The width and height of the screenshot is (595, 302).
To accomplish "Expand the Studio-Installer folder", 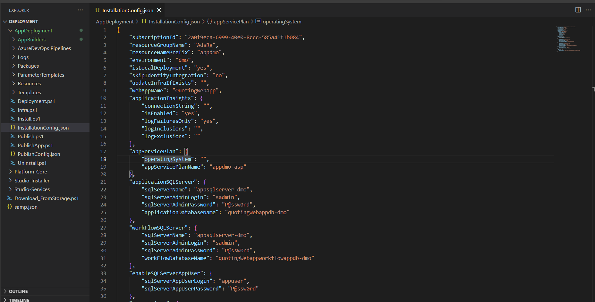I will (x=10, y=180).
